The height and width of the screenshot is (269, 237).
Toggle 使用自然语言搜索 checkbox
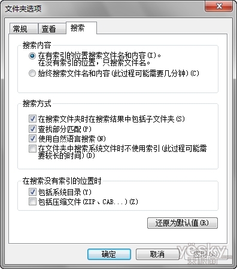(32, 138)
